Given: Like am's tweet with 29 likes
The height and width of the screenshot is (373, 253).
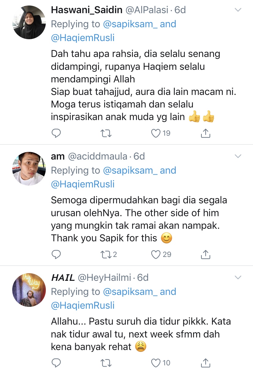Looking at the screenshot, I should [x=161, y=254].
